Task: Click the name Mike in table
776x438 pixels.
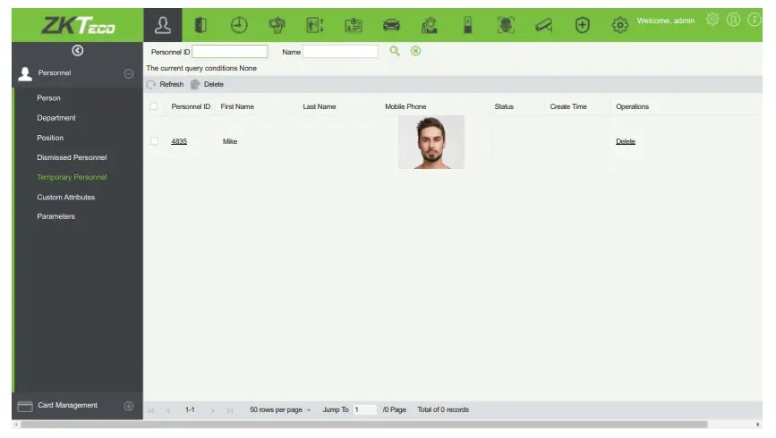Action: (230, 141)
